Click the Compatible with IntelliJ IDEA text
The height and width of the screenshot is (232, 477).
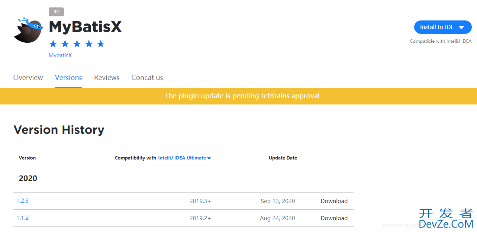pyautogui.click(x=441, y=41)
